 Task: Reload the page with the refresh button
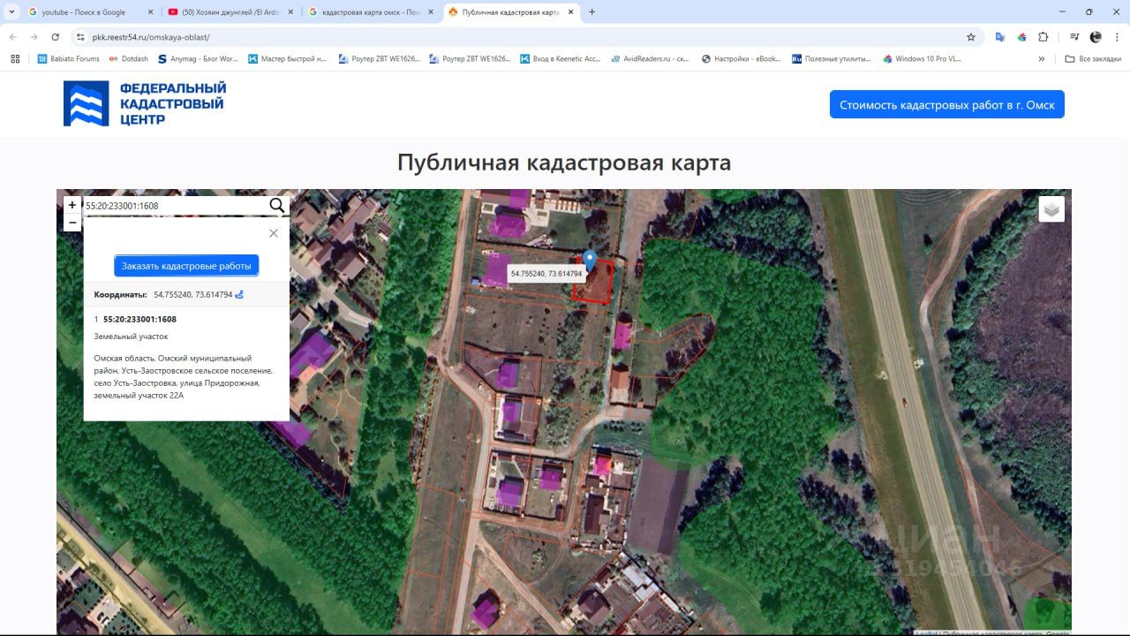click(56, 37)
